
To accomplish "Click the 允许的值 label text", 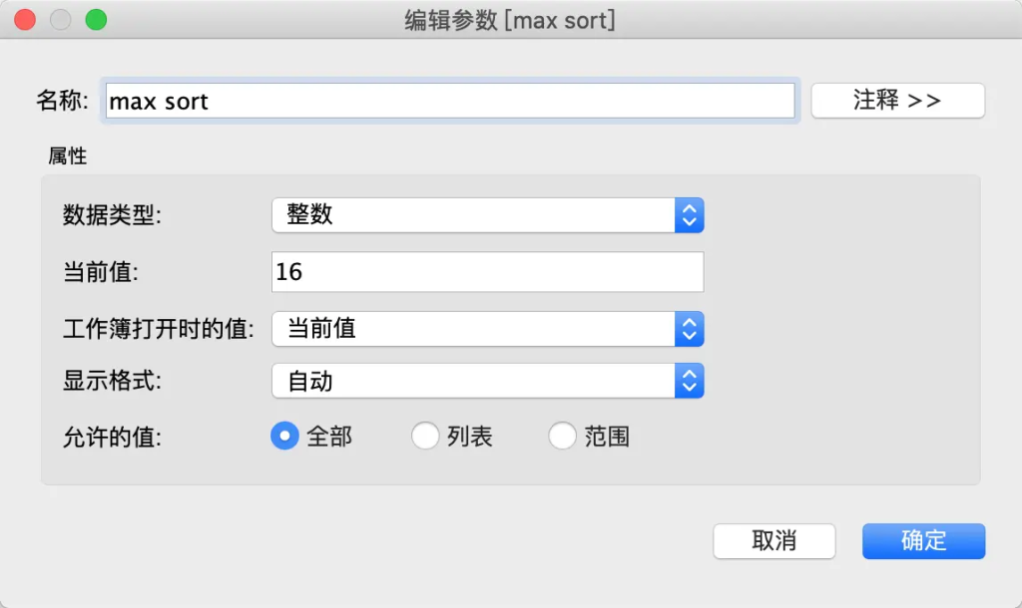I will tap(112, 437).
